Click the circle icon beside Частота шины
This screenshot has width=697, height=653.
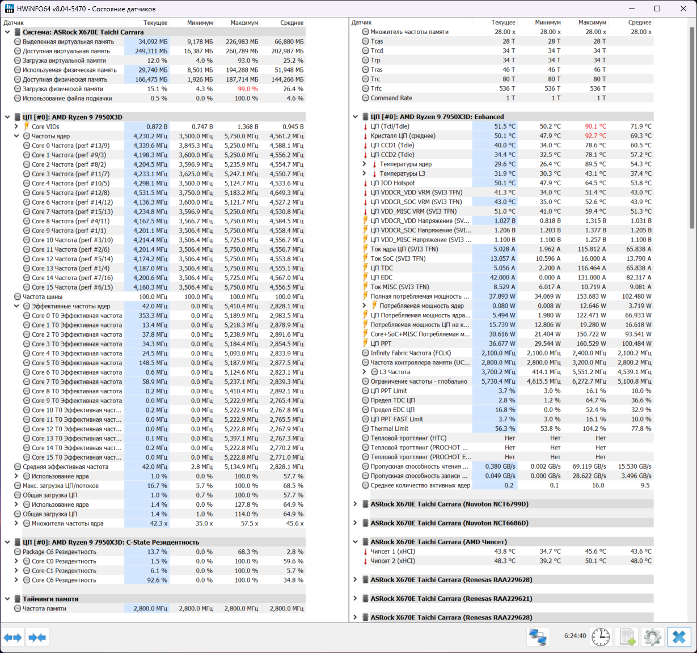[18, 296]
